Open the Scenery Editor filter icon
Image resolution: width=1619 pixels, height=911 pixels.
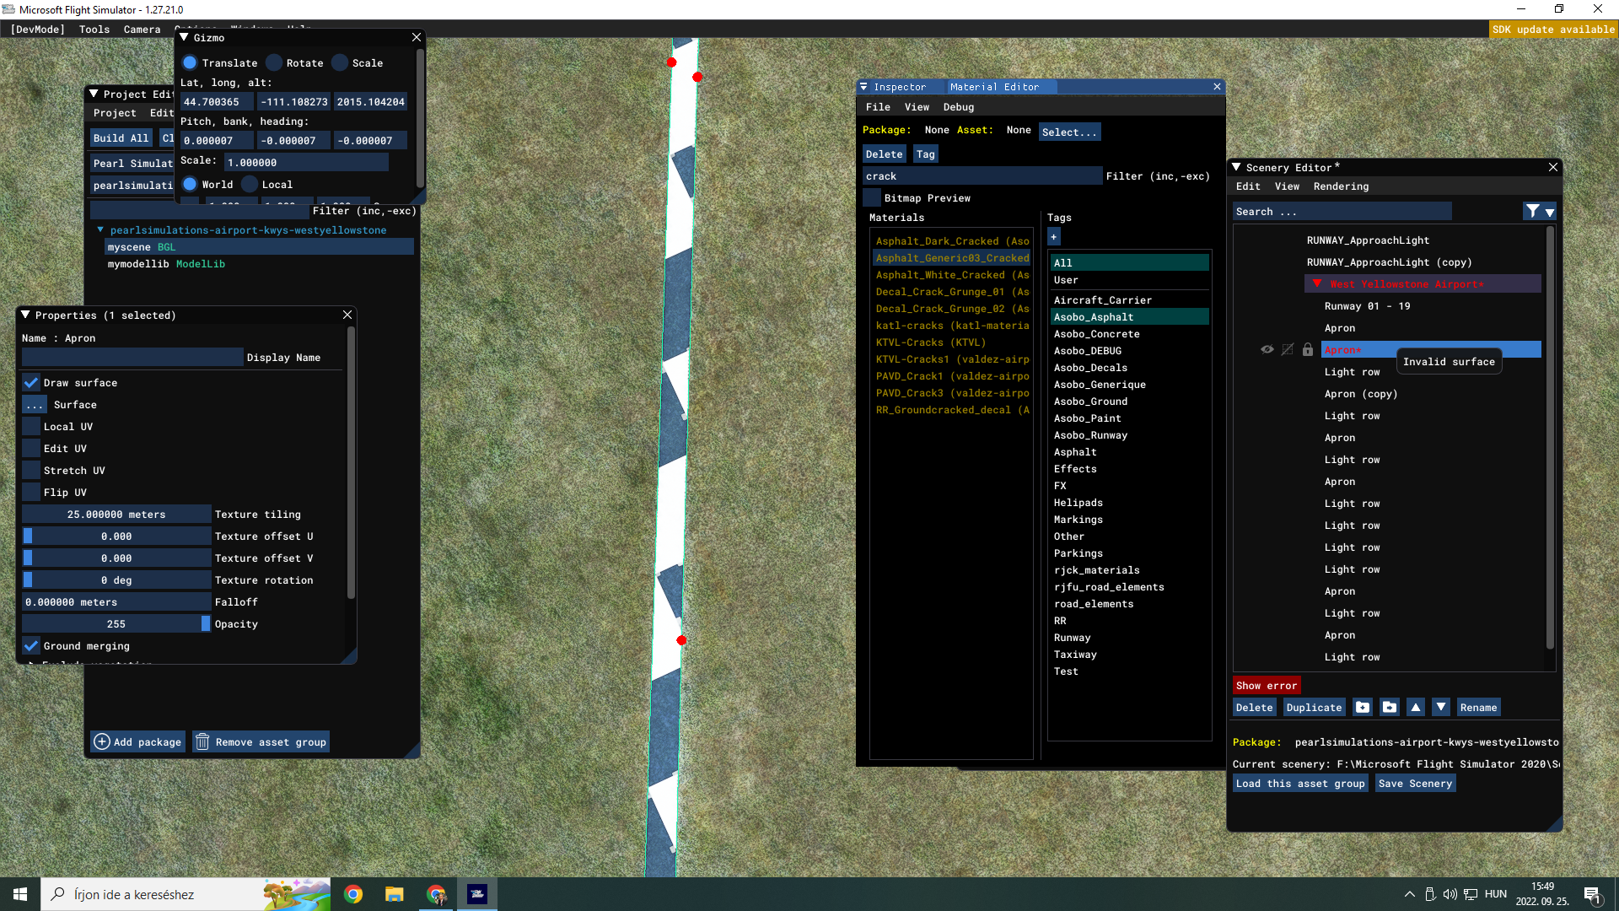[x=1533, y=211]
